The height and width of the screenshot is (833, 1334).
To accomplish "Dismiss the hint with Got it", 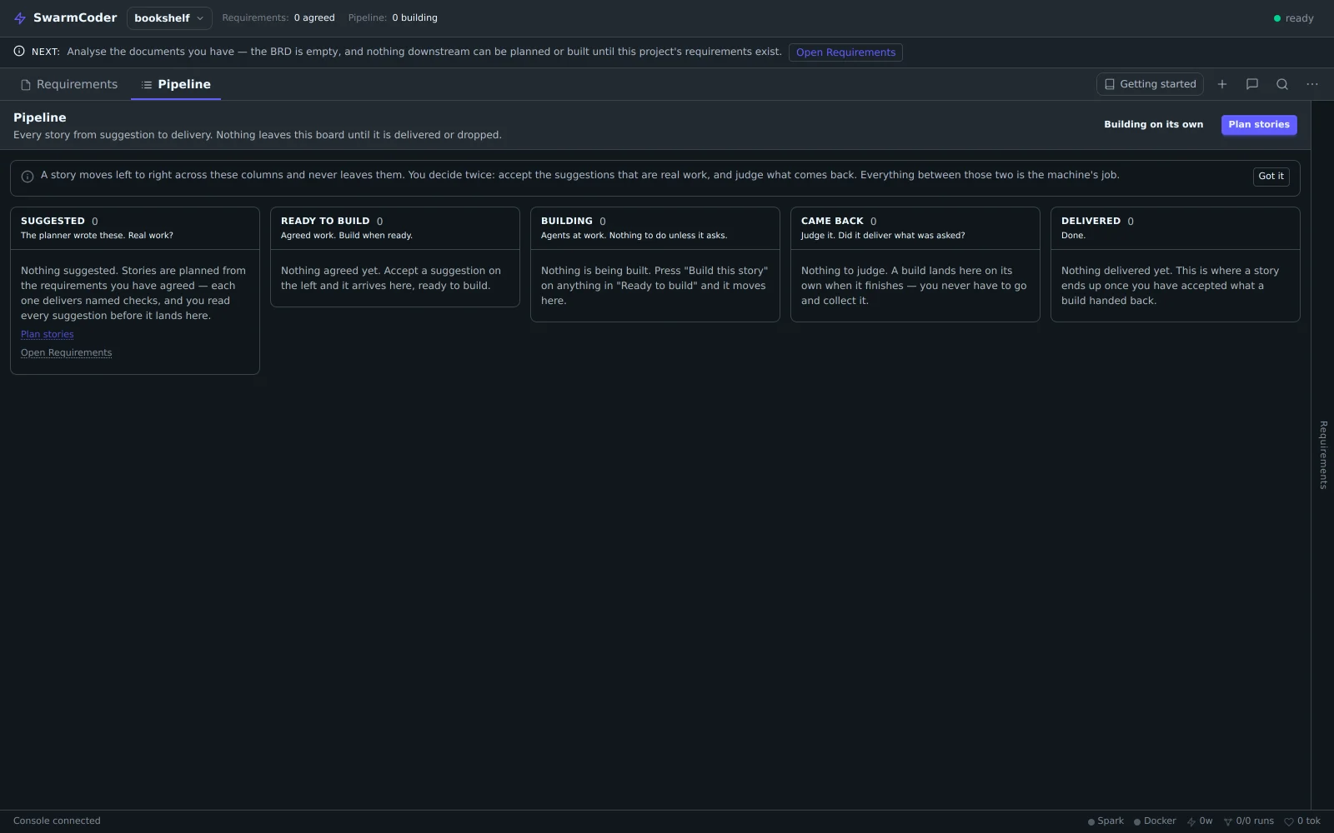I will 1271,177.
